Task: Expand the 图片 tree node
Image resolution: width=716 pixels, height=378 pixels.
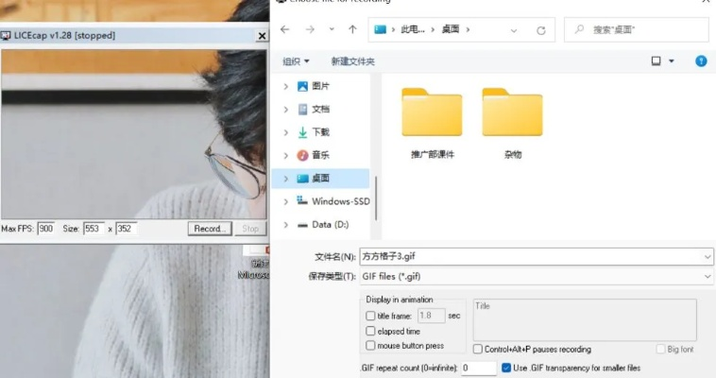Action: 286,86
